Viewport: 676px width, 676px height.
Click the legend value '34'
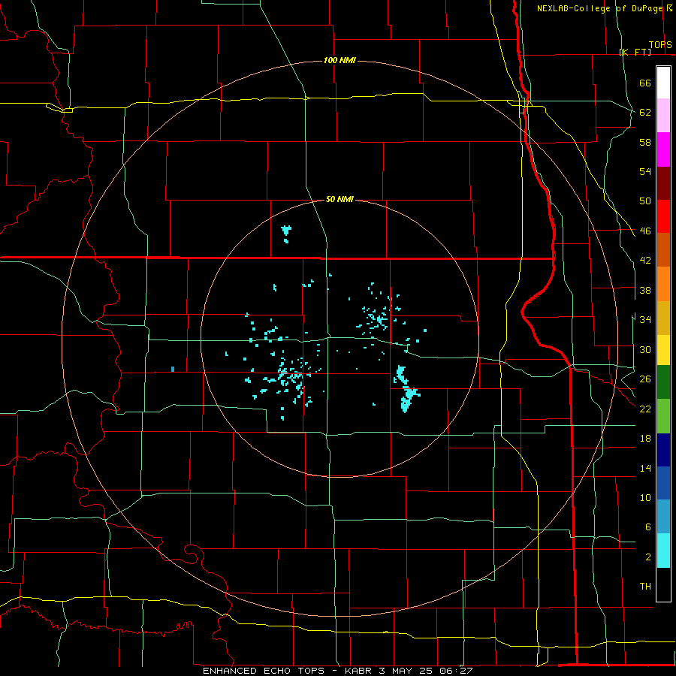pyautogui.click(x=645, y=320)
